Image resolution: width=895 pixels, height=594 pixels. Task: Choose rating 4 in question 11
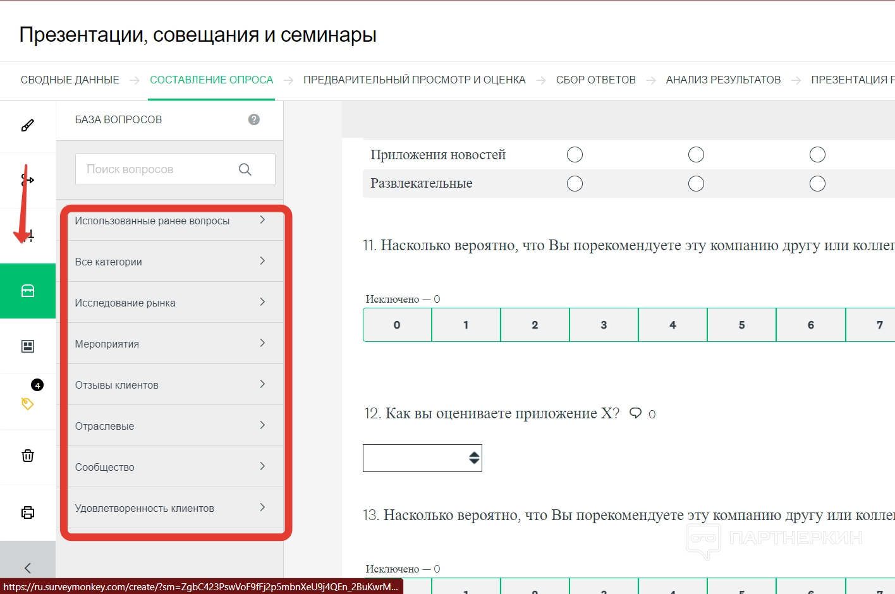(x=673, y=325)
